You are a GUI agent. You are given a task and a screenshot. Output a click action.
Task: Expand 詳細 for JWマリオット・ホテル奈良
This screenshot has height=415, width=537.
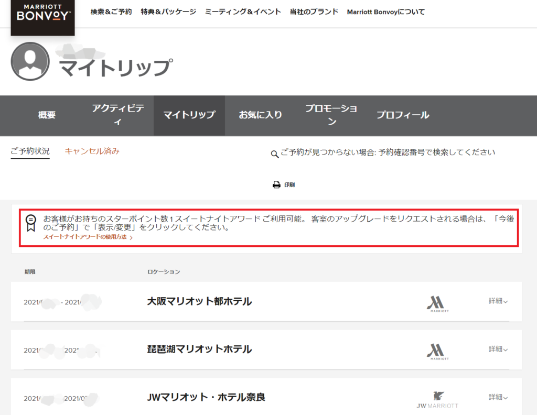498,397
